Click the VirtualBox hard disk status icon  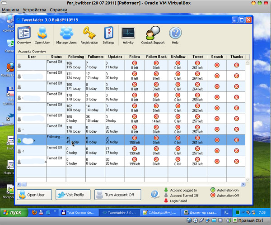[189, 220]
